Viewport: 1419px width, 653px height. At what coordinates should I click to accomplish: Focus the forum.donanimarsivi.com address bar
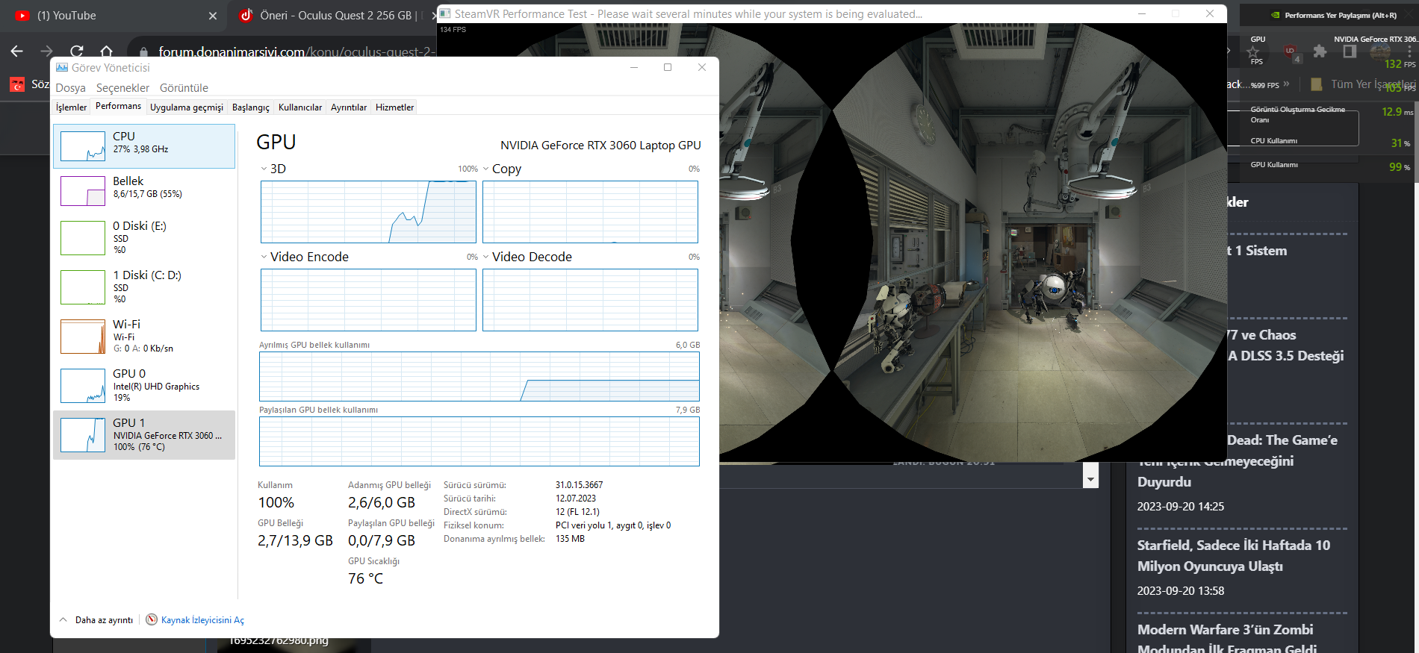(x=295, y=51)
